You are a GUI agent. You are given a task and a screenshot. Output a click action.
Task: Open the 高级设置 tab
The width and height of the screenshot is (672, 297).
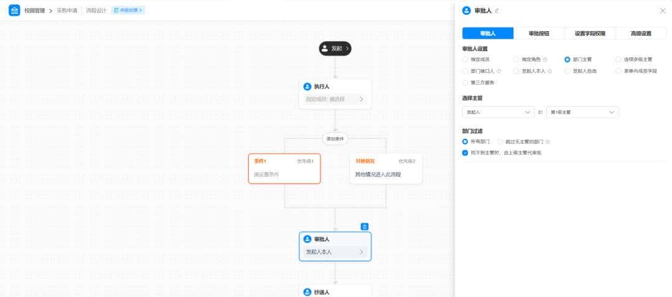[641, 34]
